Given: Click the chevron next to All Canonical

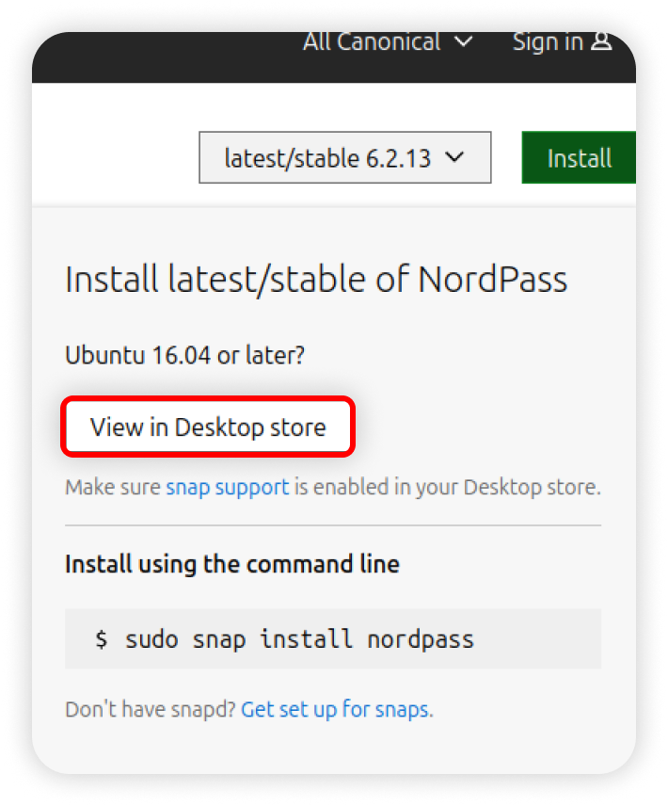Looking at the screenshot, I should coord(463,41).
